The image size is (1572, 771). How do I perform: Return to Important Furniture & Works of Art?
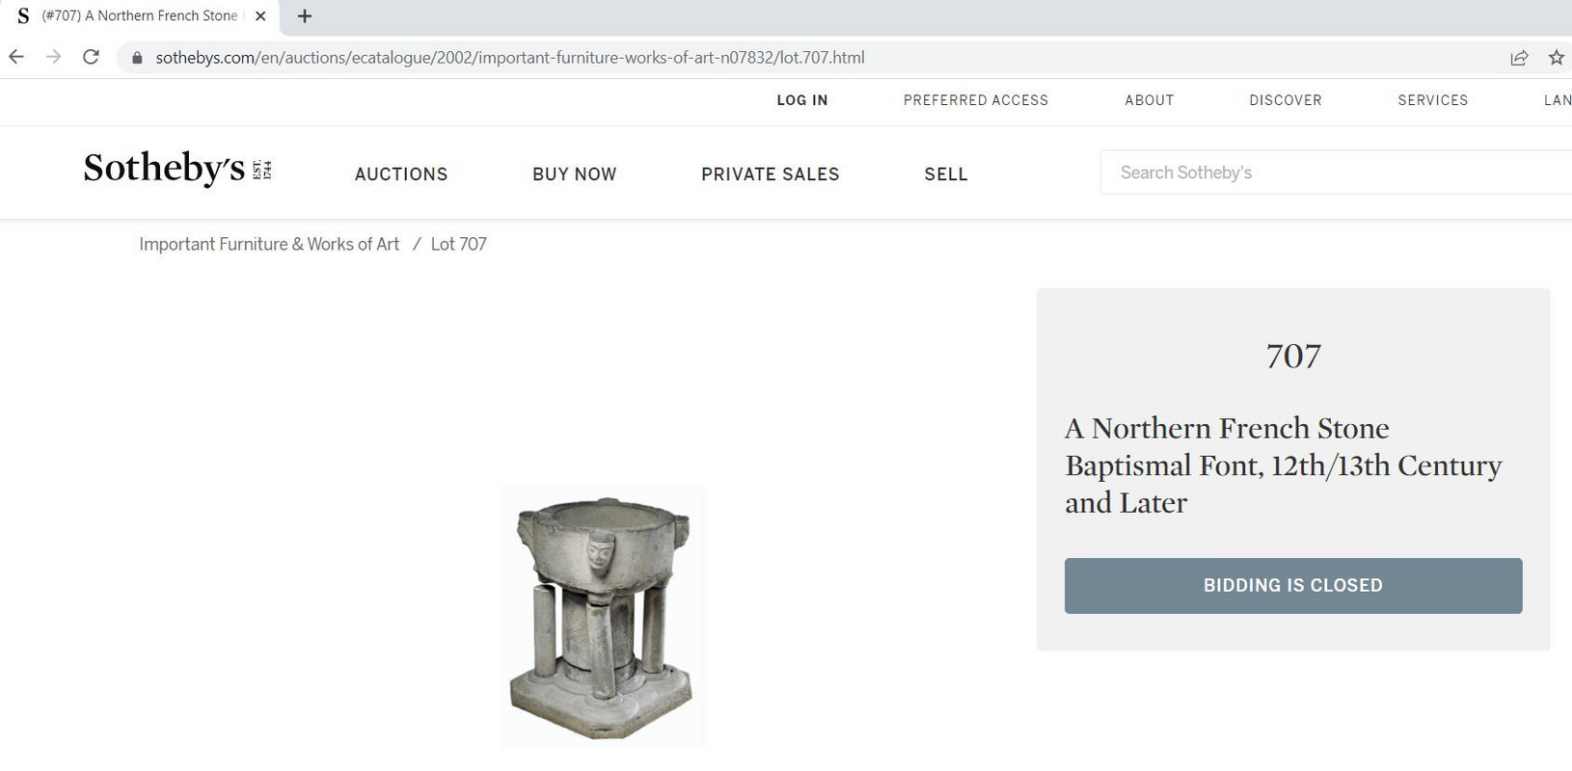click(269, 244)
